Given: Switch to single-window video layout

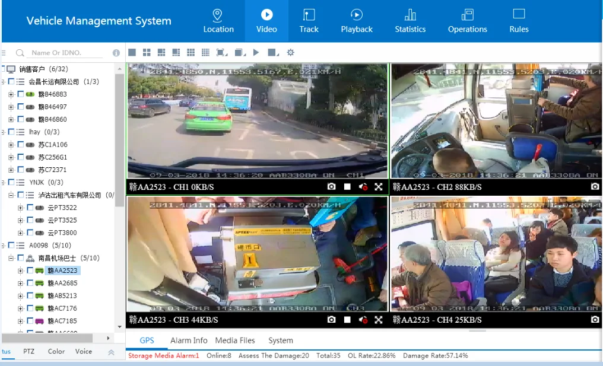Looking at the screenshot, I should tap(132, 53).
